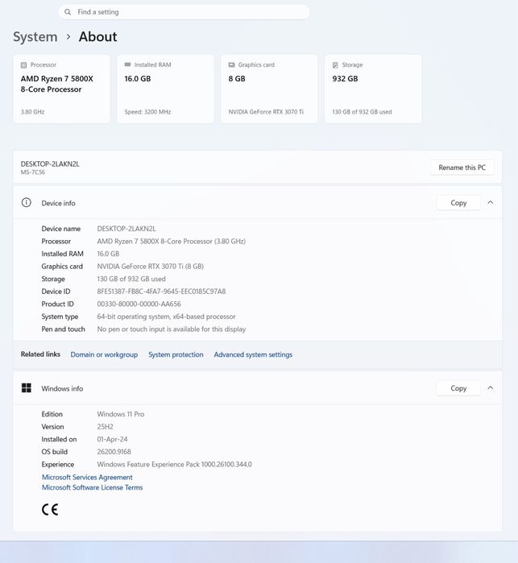Screen dimensions: 518x563
Task: Focus the Find a setting search box
Action: (x=184, y=12)
